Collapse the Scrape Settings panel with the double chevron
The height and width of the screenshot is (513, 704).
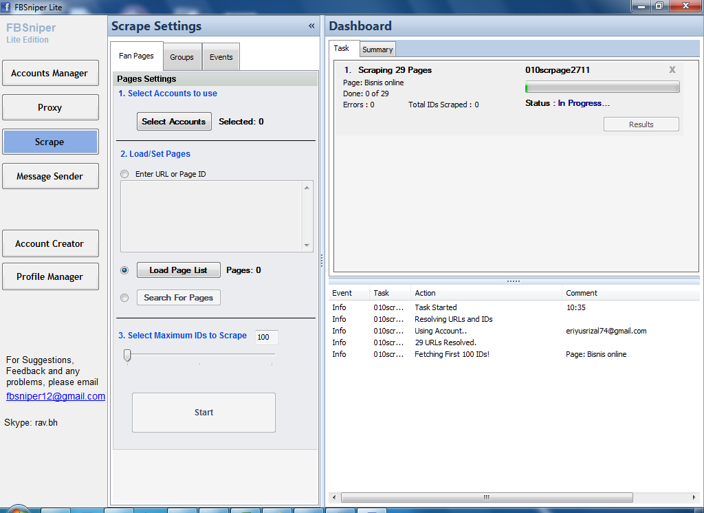[311, 26]
